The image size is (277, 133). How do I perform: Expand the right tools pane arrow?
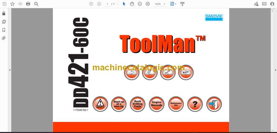pos(275,70)
